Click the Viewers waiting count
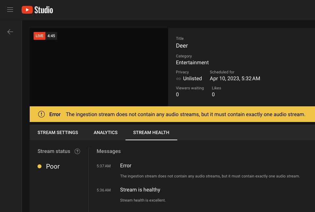Image resolution: width=315 pixels, height=212 pixels. 177,95
